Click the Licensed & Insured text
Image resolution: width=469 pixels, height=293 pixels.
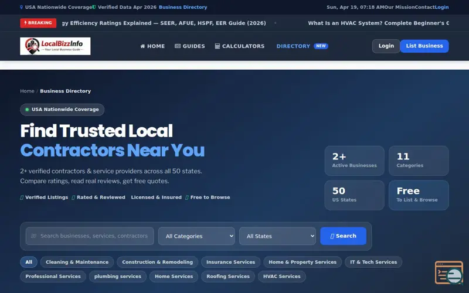[156, 197]
